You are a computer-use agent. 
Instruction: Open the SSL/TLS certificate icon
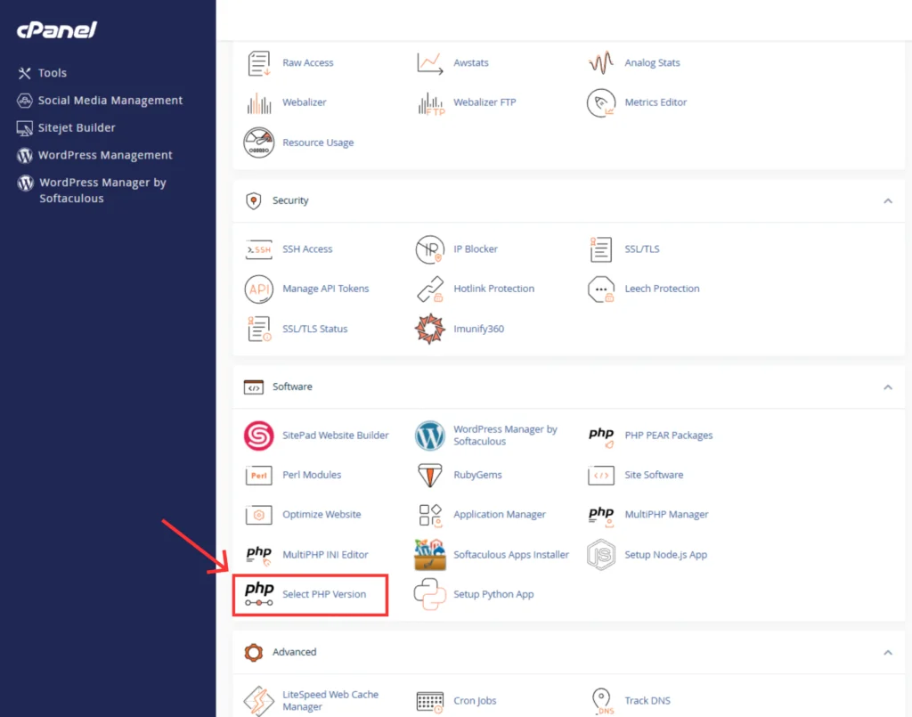point(601,249)
